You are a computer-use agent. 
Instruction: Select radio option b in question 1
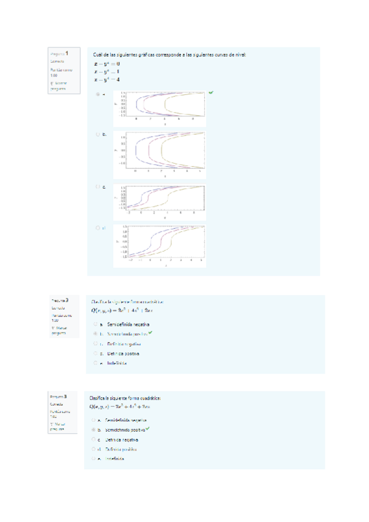[x=97, y=134]
